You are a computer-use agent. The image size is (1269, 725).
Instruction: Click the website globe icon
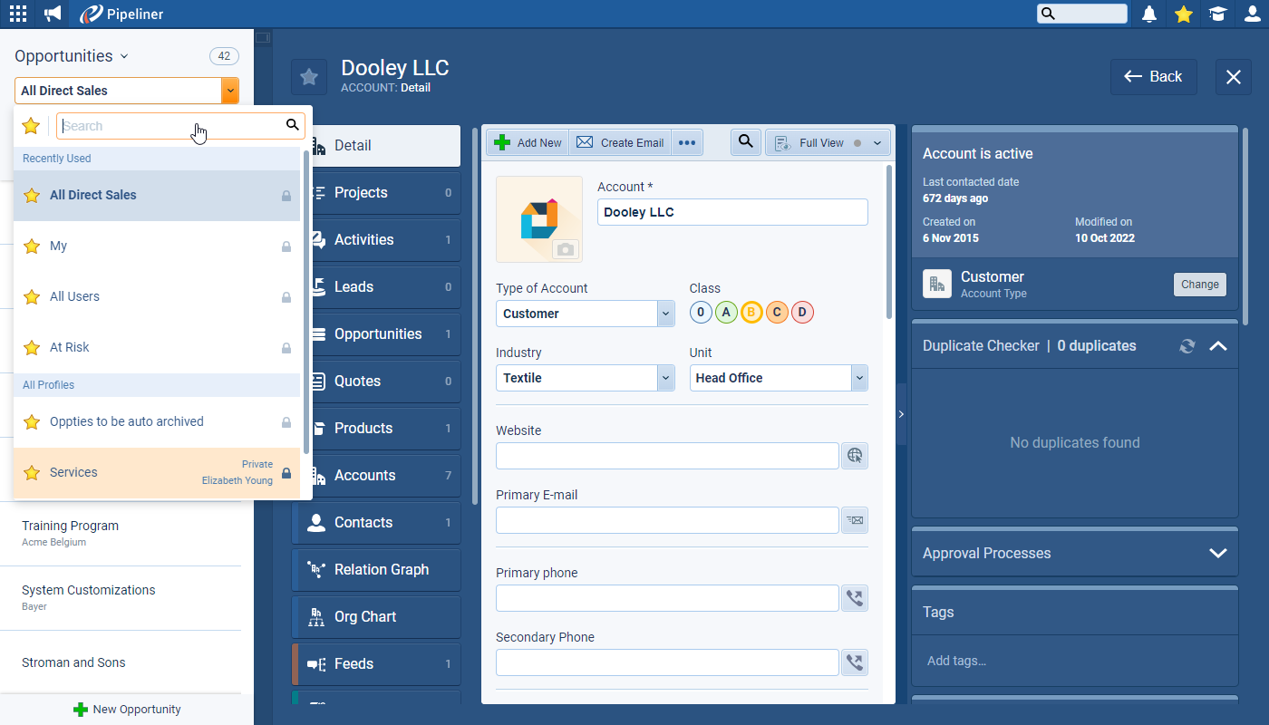854,456
